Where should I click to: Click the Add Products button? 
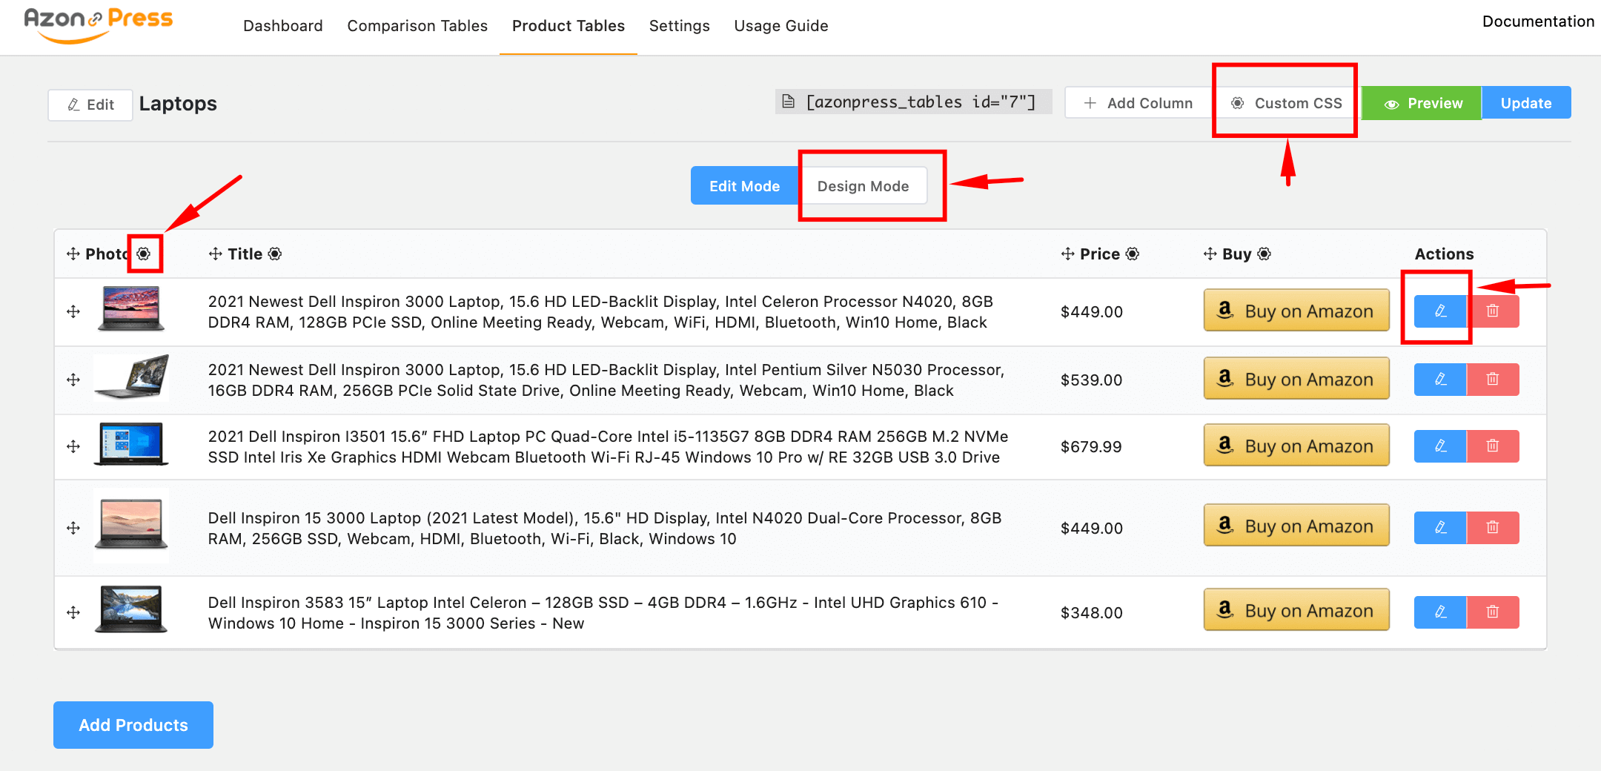[x=133, y=725]
